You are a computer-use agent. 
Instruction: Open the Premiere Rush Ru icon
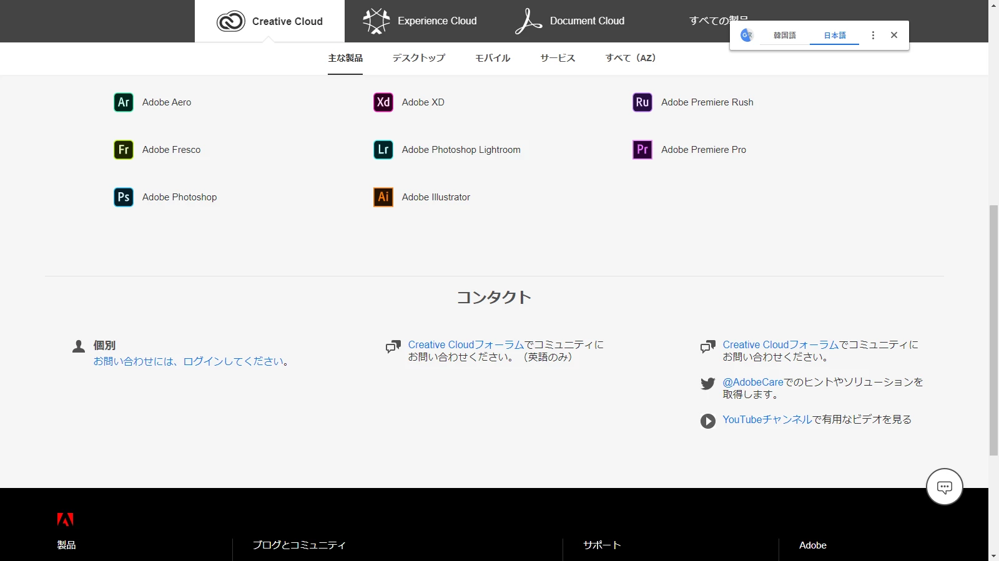click(642, 102)
